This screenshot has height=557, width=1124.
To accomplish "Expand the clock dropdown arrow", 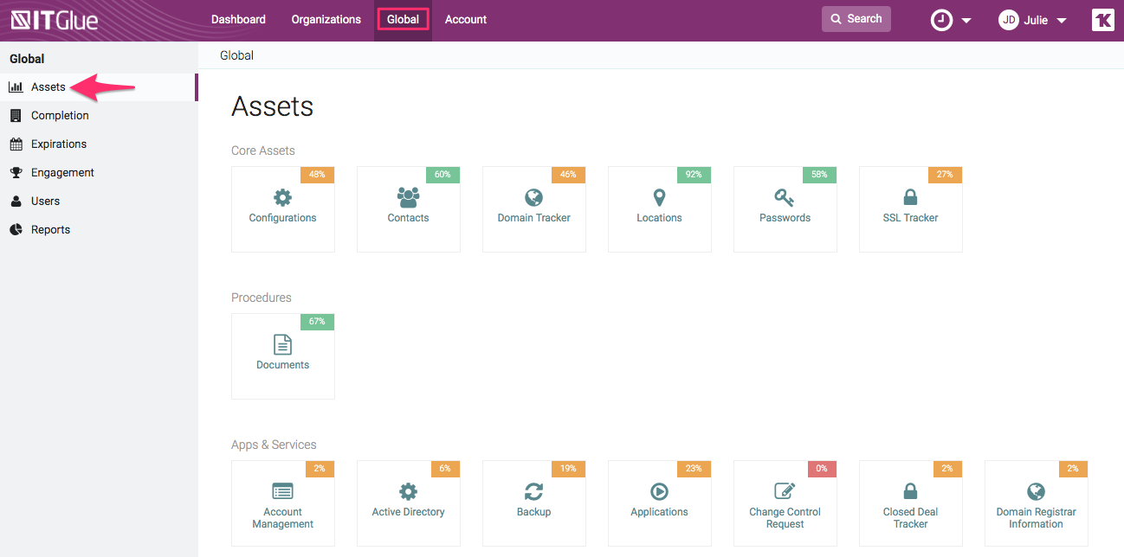I will 966,21.
